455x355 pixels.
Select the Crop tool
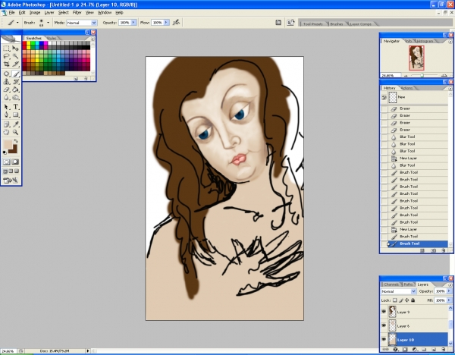click(x=6, y=64)
